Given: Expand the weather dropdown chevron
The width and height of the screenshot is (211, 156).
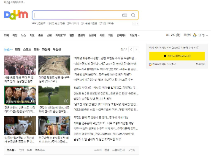Looking at the screenshot, I should [207, 35].
